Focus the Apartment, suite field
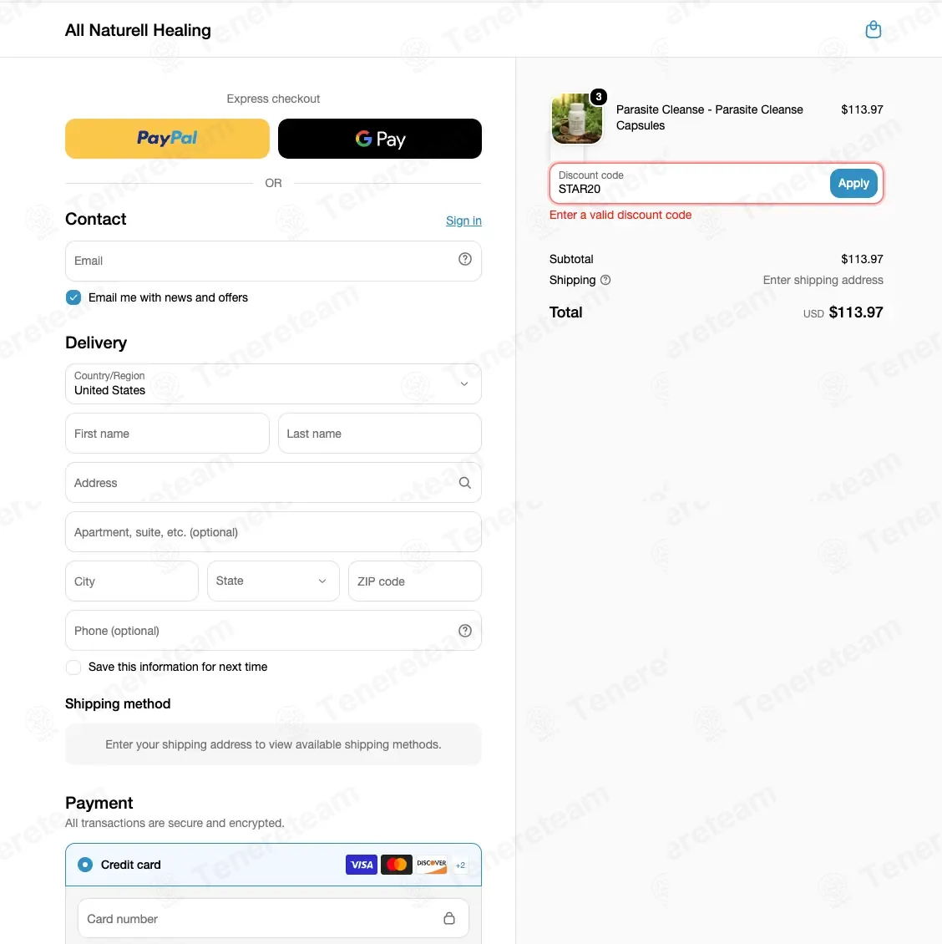 tap(273, 532)
